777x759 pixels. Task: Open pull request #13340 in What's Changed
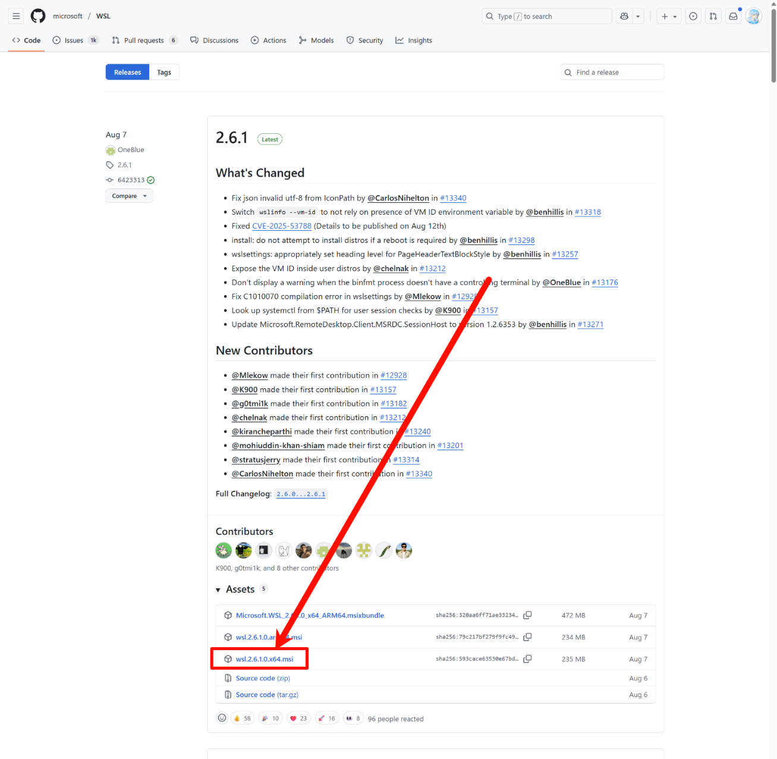(x=453, y=198)
